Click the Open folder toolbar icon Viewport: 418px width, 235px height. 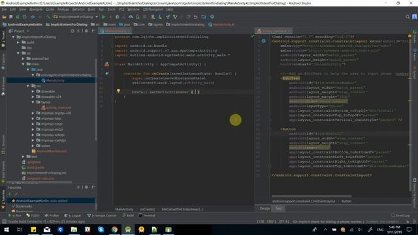point(4,17)
